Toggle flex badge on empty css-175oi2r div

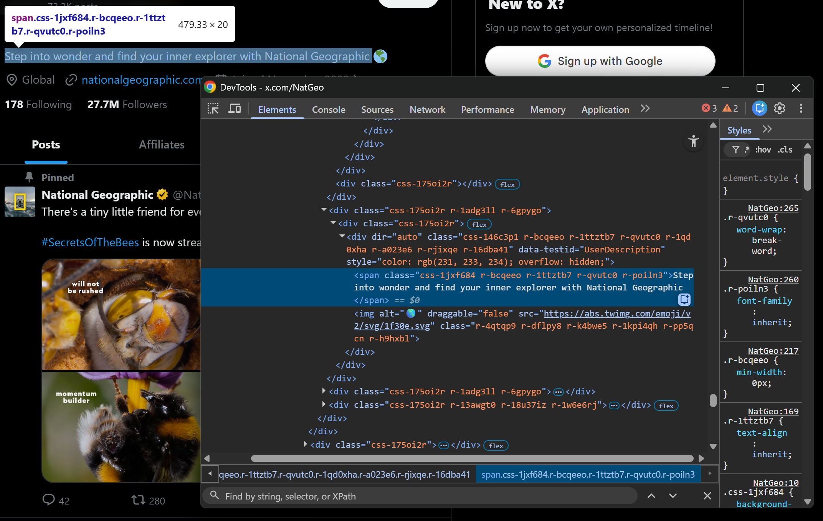(507, 185)
